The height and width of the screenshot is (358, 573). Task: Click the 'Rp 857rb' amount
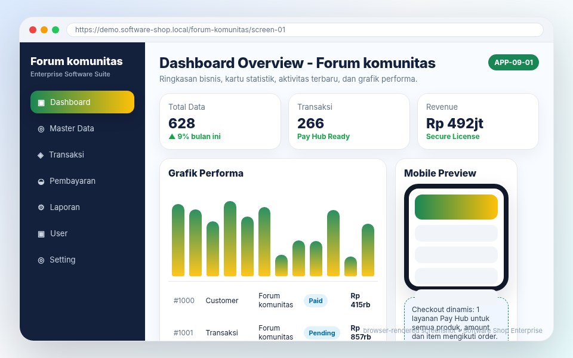click(x=361, y=332)
